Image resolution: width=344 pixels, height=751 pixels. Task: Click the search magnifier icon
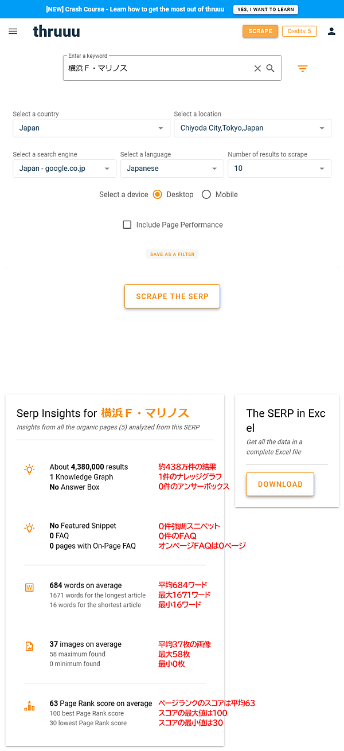pyautogui.click(x=271, y=68)
